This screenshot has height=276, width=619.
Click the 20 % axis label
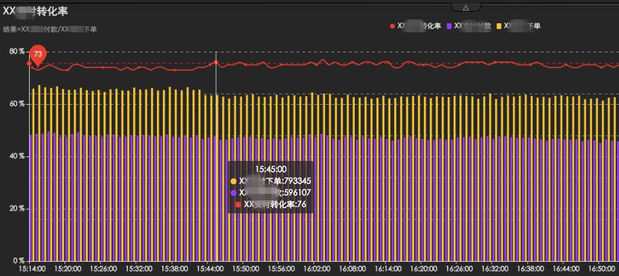pyautogui.click(x=17, y=209)
